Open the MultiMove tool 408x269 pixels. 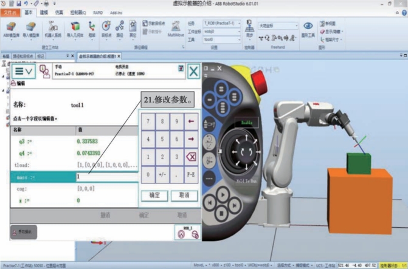pyautogui.click(x=176, y=29)
